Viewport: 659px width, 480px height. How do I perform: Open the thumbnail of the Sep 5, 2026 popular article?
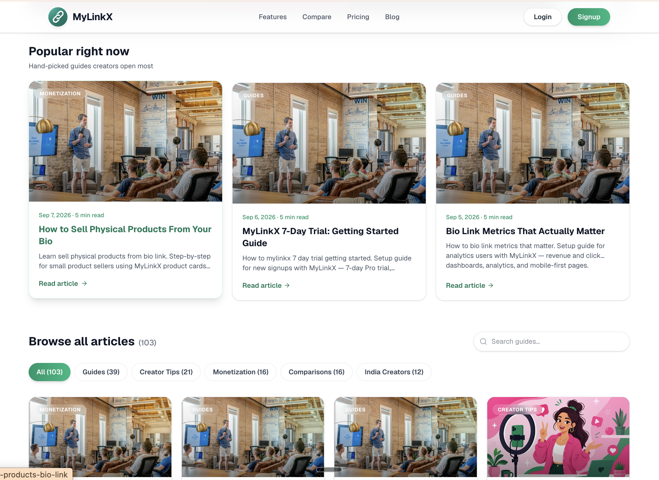click(x=533, y=143)
